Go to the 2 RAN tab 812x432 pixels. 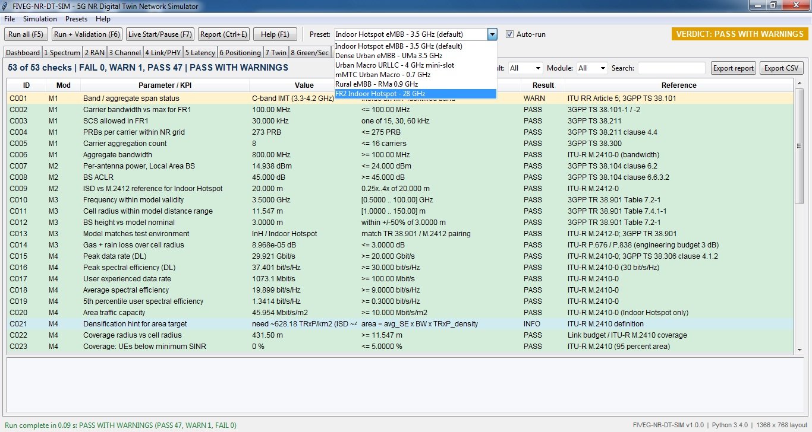point(95,53)
